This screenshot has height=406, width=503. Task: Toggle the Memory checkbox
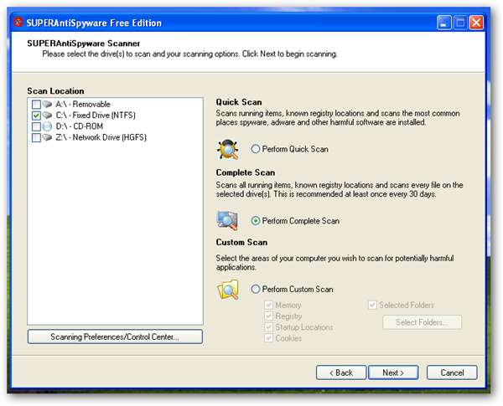click(268, 305)
